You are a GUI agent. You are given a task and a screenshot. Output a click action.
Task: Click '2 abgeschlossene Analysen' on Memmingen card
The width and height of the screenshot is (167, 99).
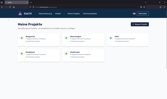click(x=80, y=39)
